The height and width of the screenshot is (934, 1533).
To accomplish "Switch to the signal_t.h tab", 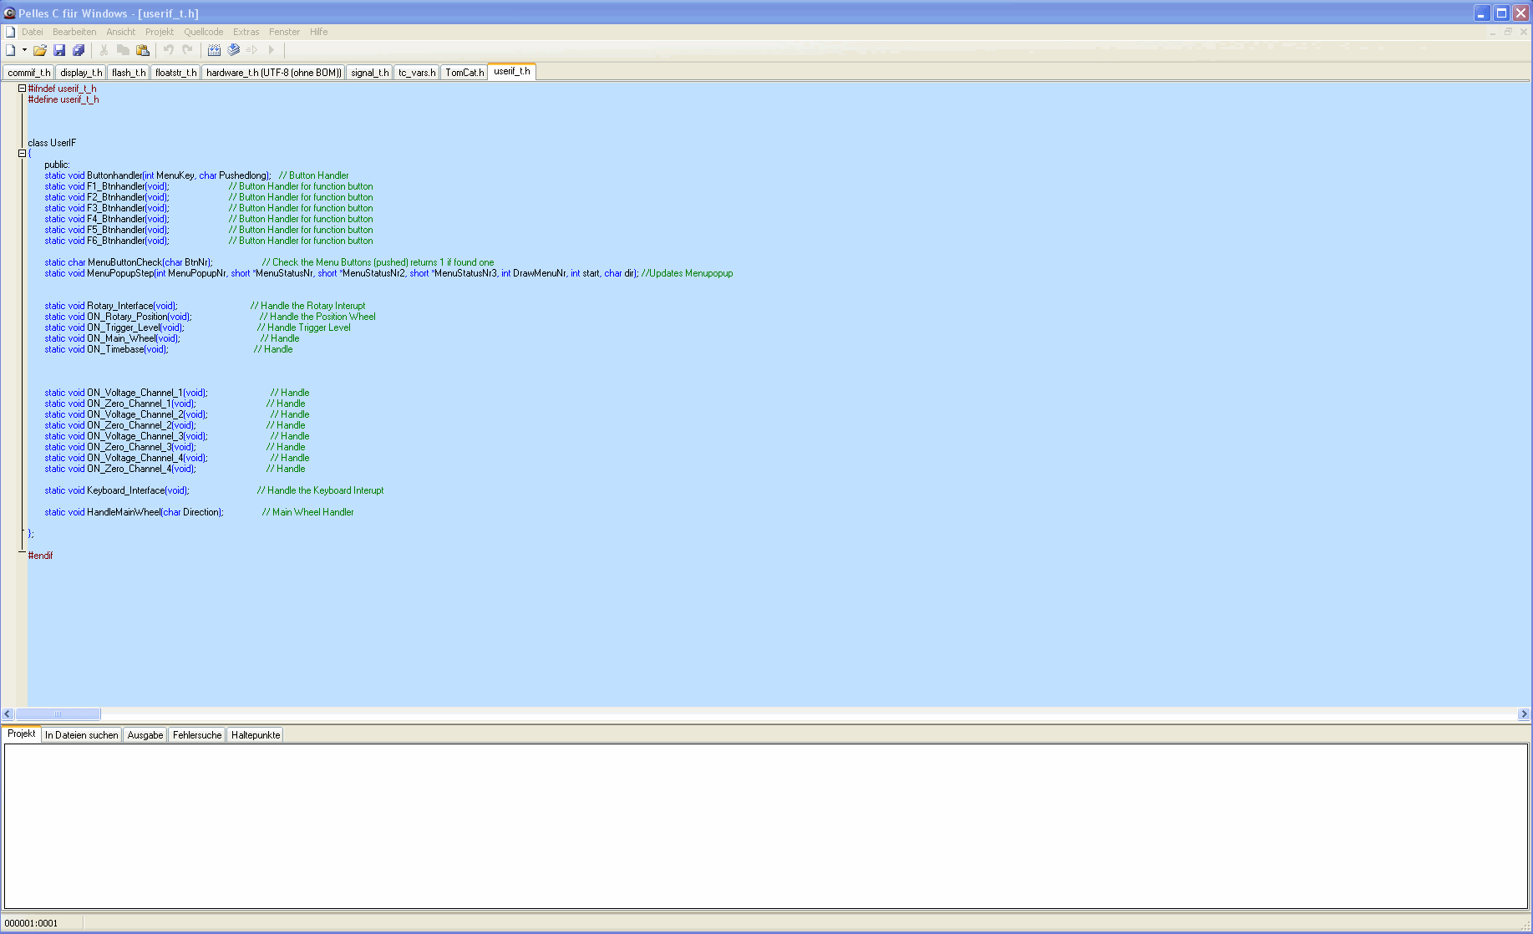I will point(369,73).
